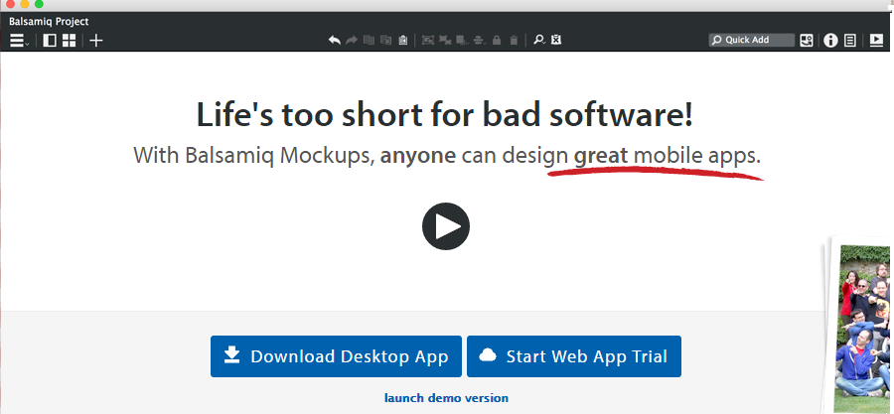The height and width of the screenshot is (414, 894).
Task: Open the launch demo version link
Action: pos(446,397)
